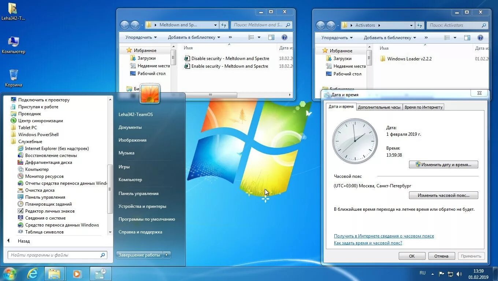498x281 pixels.
Task: Select Загрузки in Meltdown window sidebar
Action: 143,58
